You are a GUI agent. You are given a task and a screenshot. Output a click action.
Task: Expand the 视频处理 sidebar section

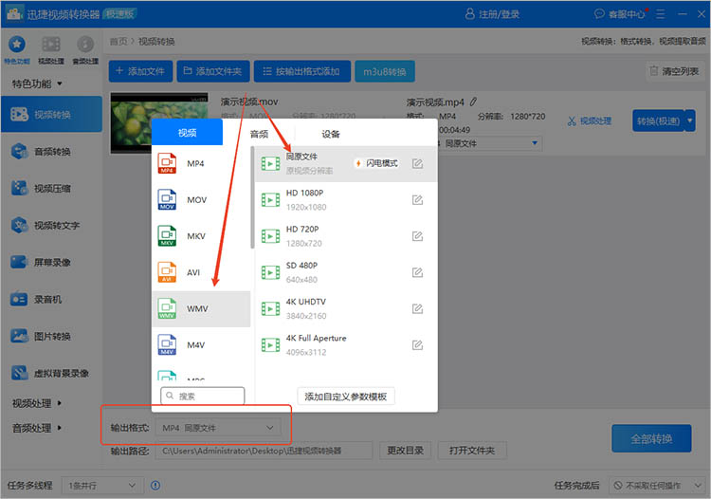point(37,403)
